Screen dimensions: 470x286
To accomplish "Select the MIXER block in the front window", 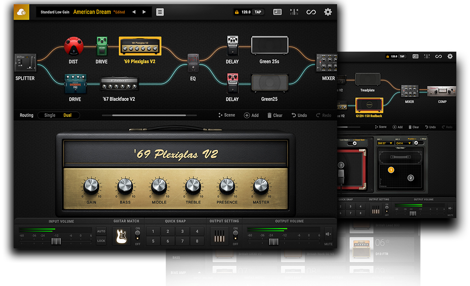I will (327, 63).
